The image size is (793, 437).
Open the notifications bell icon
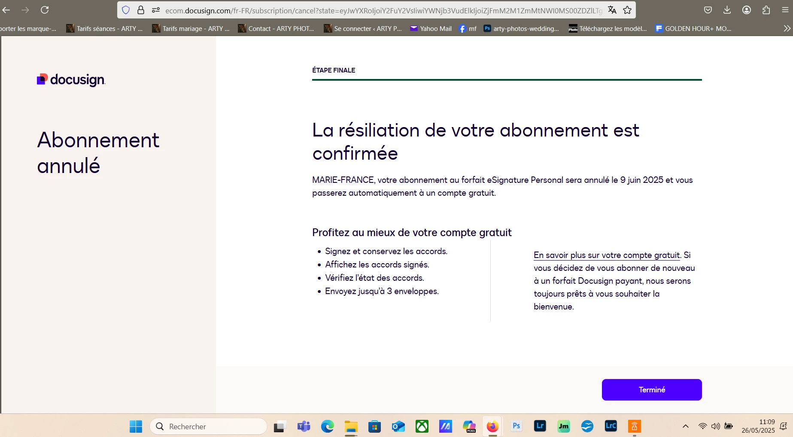784,426
